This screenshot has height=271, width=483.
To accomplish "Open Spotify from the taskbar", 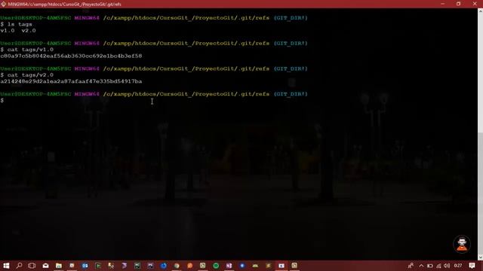I will point(216,266).
